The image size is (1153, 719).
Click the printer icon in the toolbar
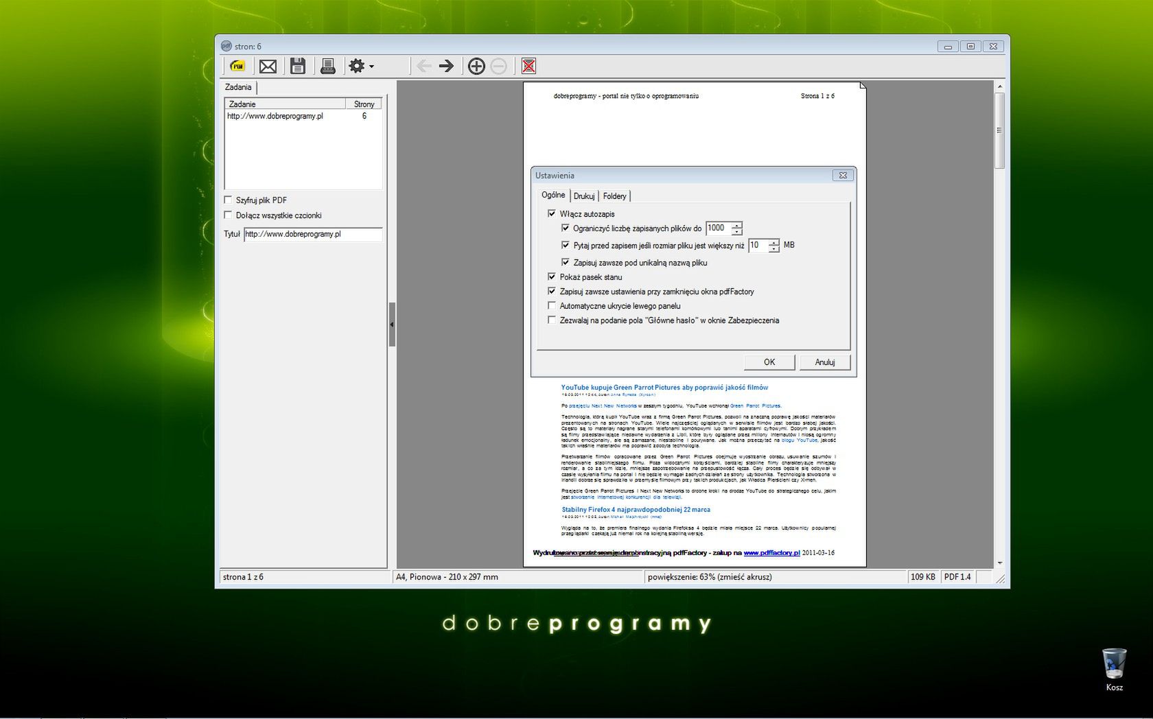pyautogui.click(x=327, y=66)
